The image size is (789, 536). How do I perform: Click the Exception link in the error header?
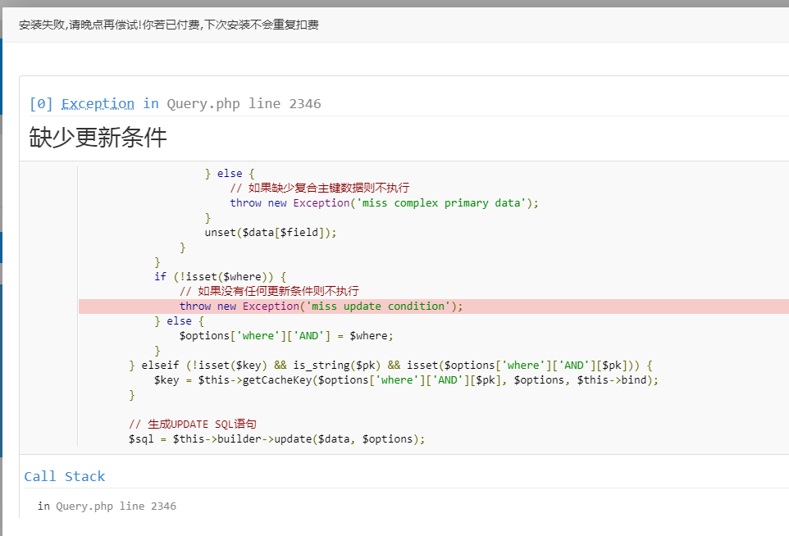point(98,103)
